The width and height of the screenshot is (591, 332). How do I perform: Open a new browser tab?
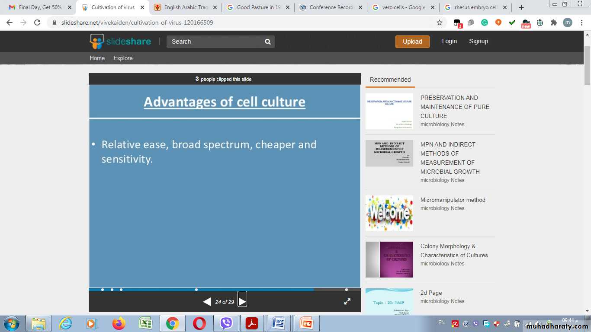521,7
